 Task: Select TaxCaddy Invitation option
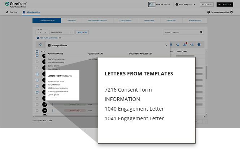pos(56,59)
